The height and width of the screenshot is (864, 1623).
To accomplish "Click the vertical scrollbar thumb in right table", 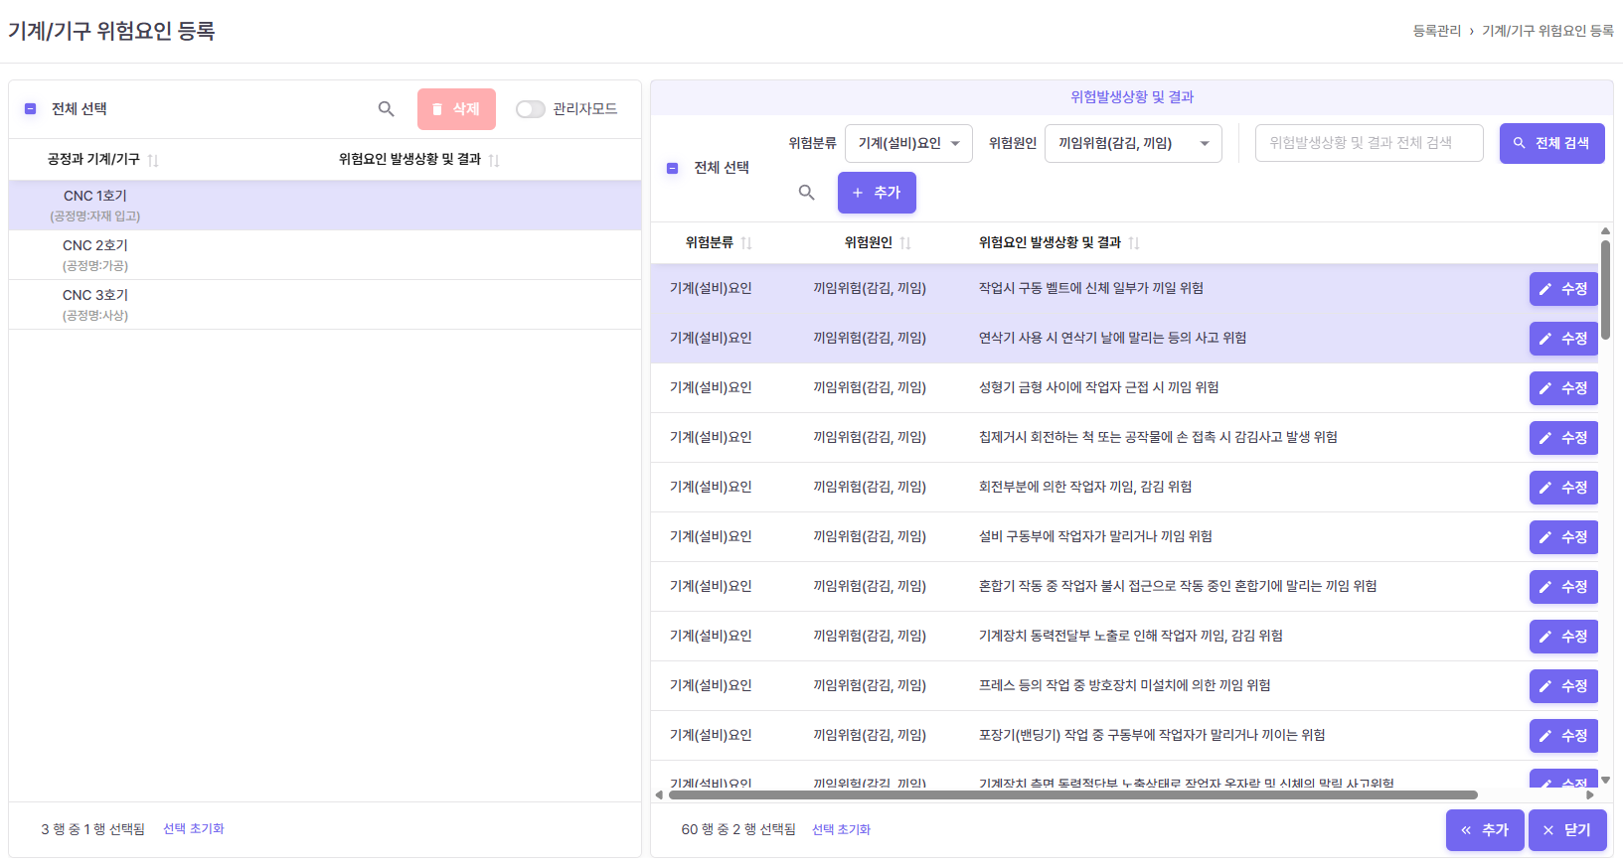I will [1605, 288].
